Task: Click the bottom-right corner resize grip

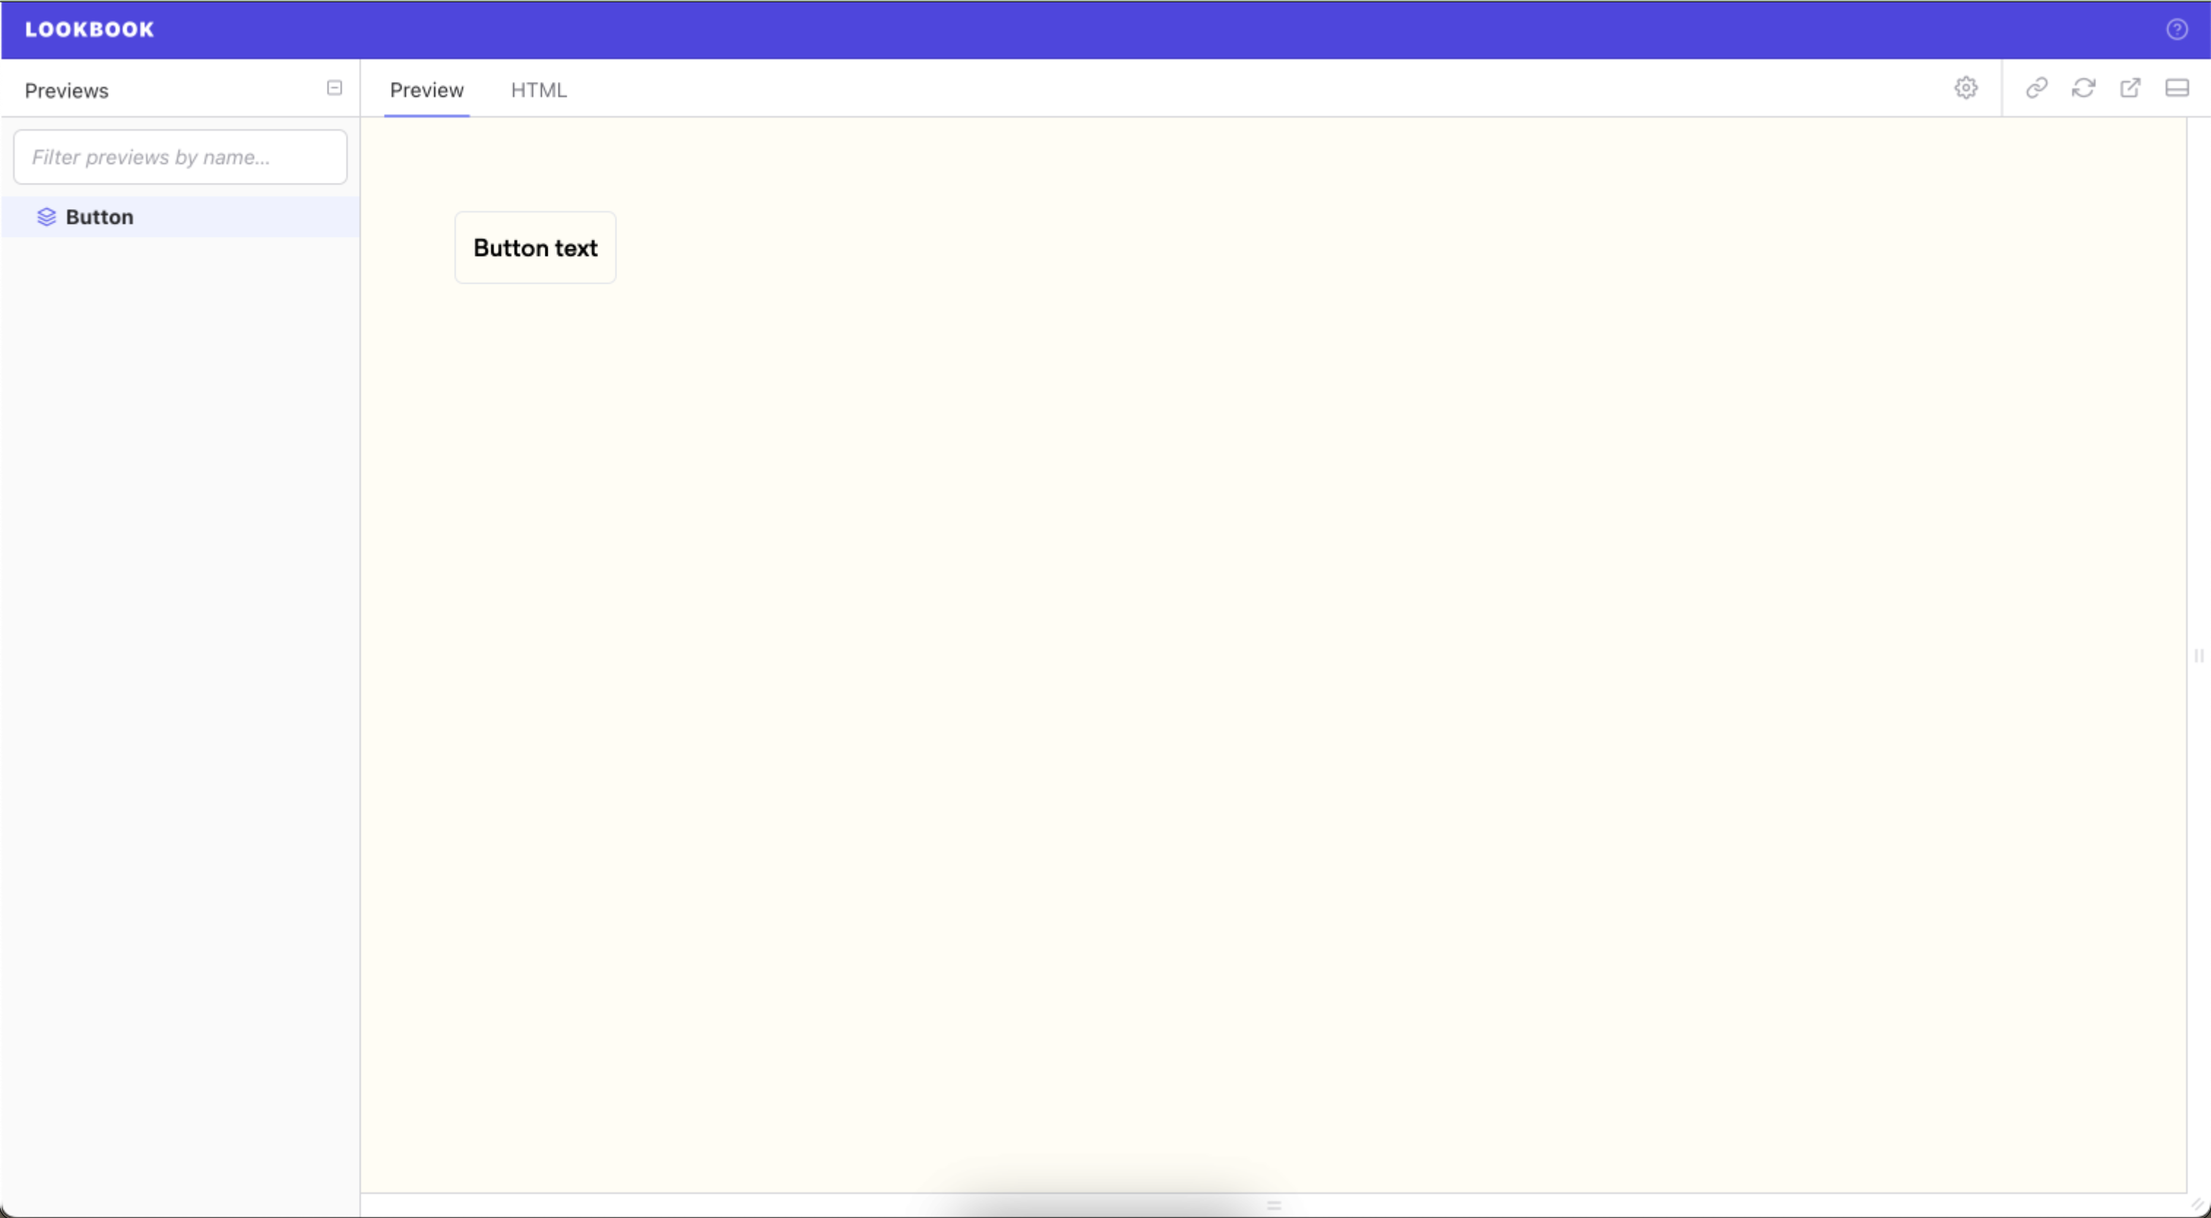Action: 2198,1205
